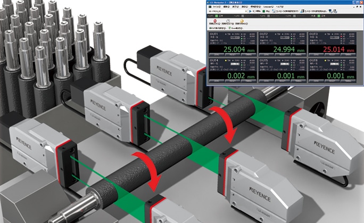Click the simultaneous TIMING yellow icon
This screenshot has height=223, width=364.
[x=242, y=21]
